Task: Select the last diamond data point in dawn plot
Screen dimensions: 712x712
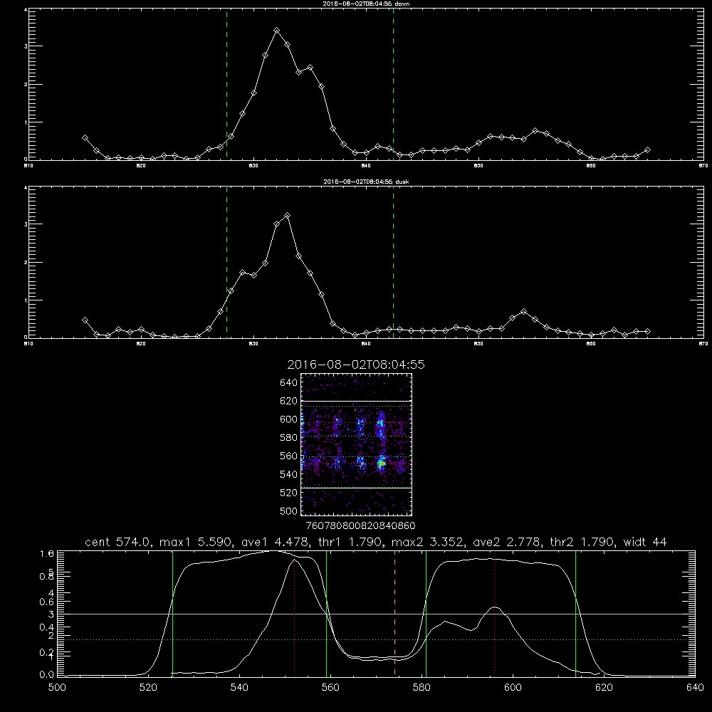Action: click(x=647, y=150)
